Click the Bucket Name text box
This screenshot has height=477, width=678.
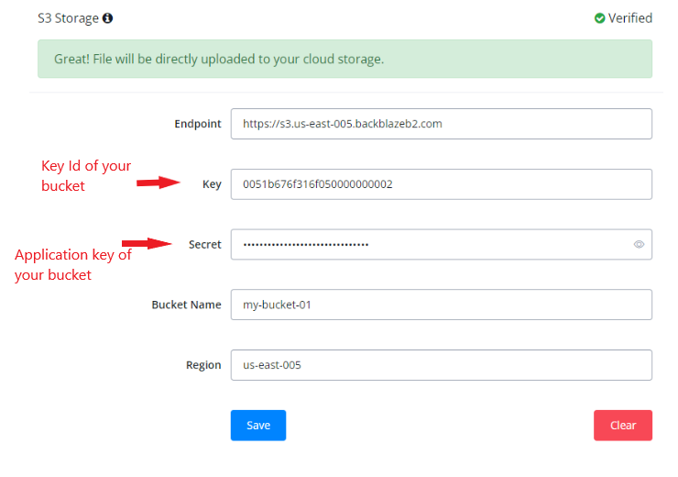click(441, 305)
